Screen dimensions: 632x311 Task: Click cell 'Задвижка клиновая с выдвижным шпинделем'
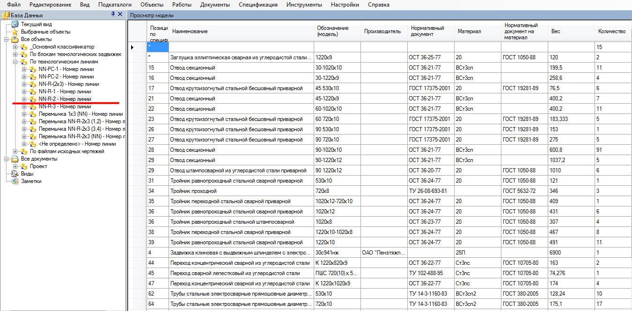[241, 253]
